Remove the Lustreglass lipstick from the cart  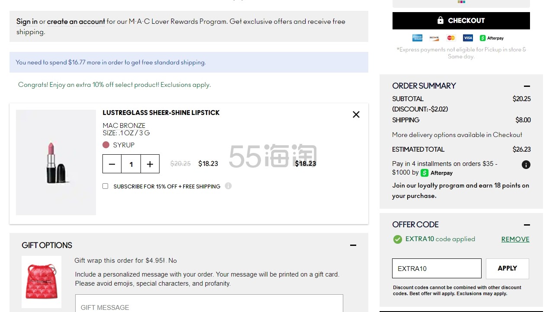pyautogui.click(x=356, y=115)
